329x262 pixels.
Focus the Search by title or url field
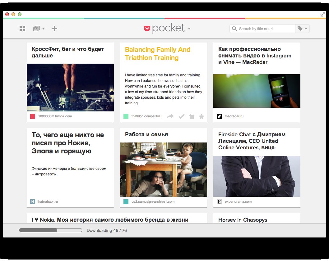point(262,29)
